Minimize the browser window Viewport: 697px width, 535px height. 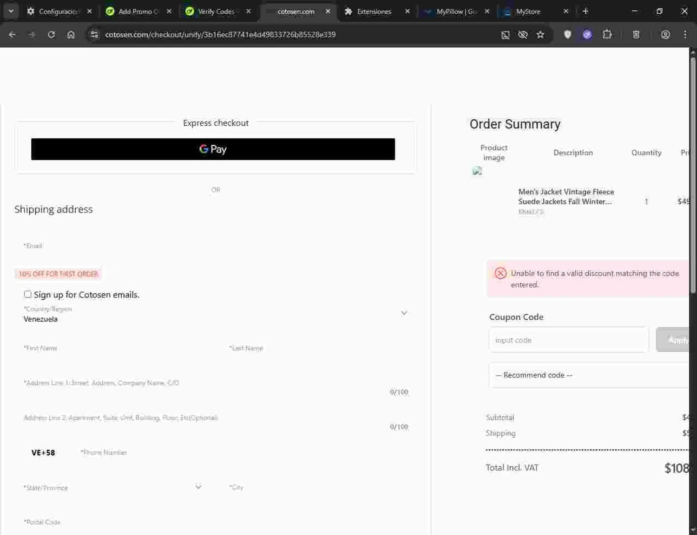[x=634, y=11]
